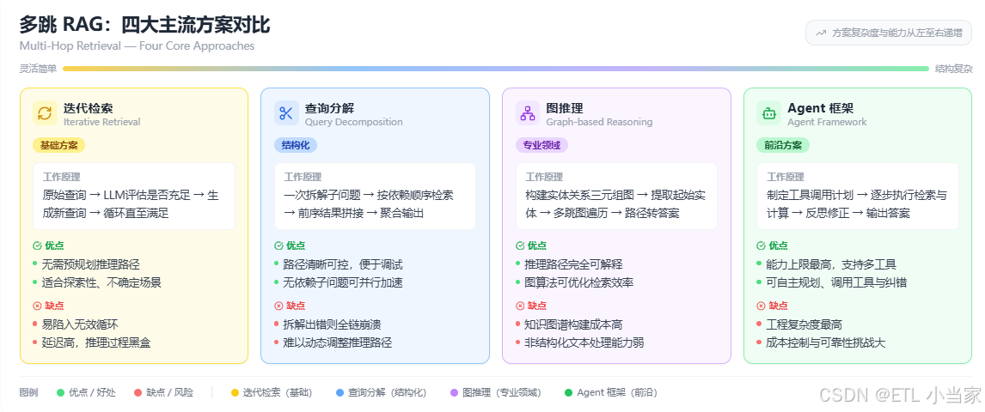Viewport: 985px width, 412px height.
Task: Click the 优点 check icon in the 迭代检索 card
Action: click(x=37, y=245)
